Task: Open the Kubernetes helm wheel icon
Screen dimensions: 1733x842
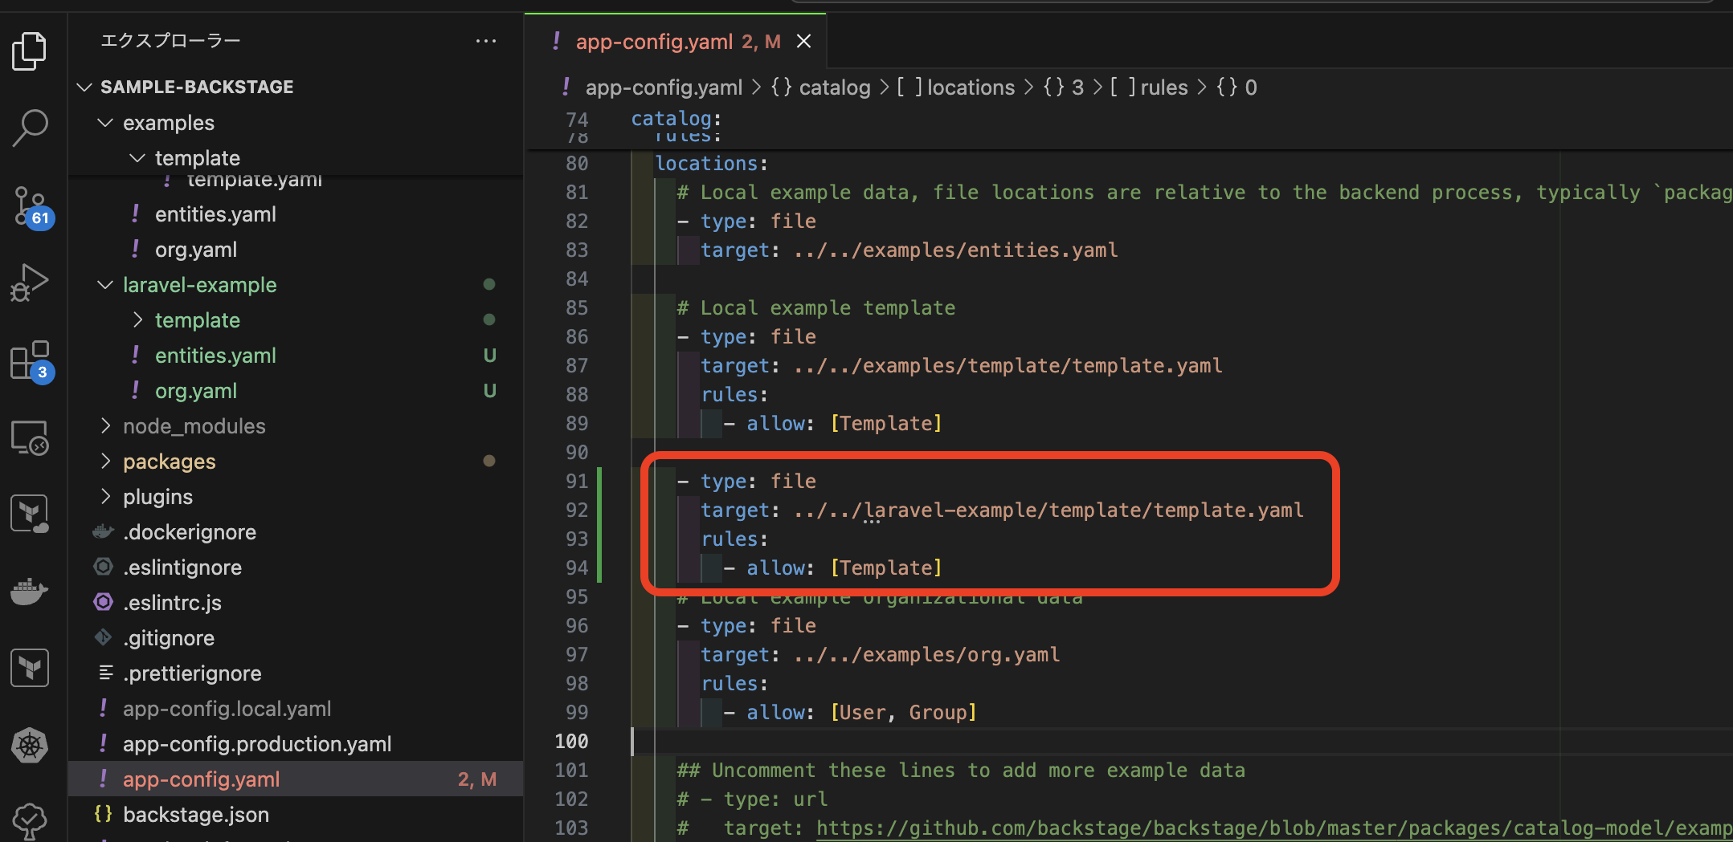Action: (30, 746)
